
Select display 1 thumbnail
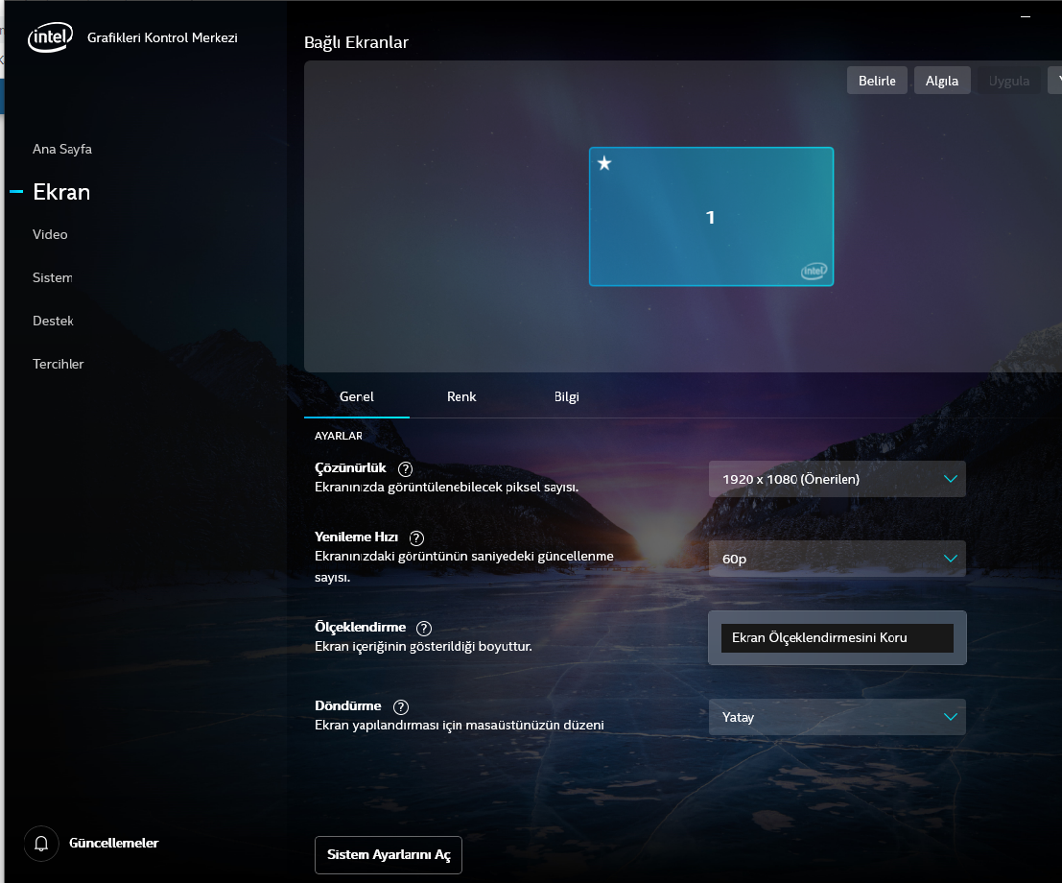(x=711, y=217)
